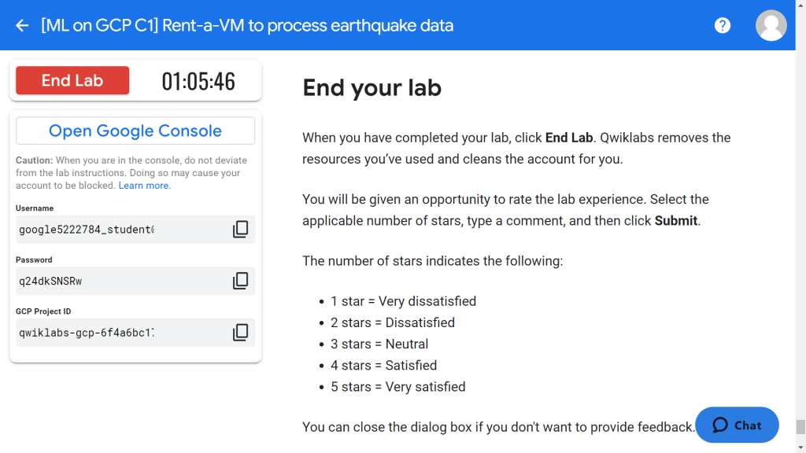The image size is (806, 453).
Task: Click the GCP Project ID field
Action: pyautogui.click(x=118, y=333)
